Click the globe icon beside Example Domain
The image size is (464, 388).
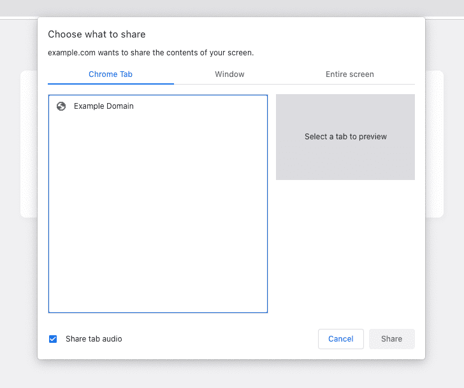coord(61,106)
